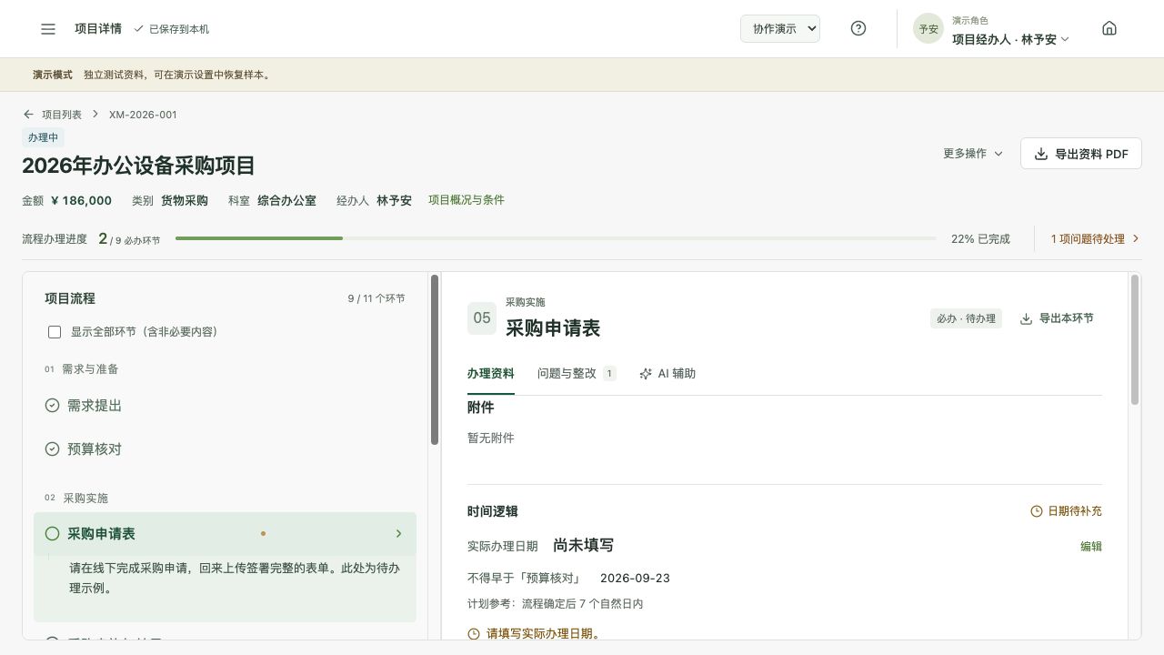Click the ¥ 186,000 amount value
Screen dimensions: 1164x655
tap(82, 200)
